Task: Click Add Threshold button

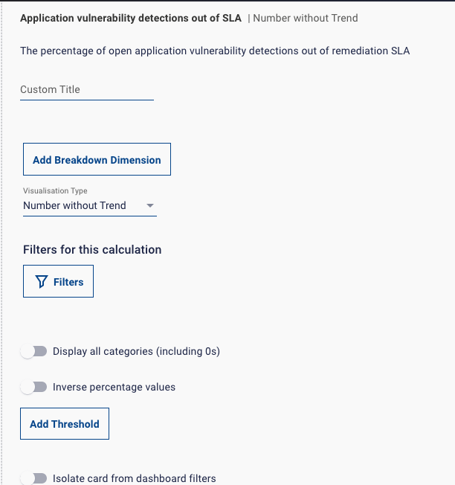Action: click(64, 424)
